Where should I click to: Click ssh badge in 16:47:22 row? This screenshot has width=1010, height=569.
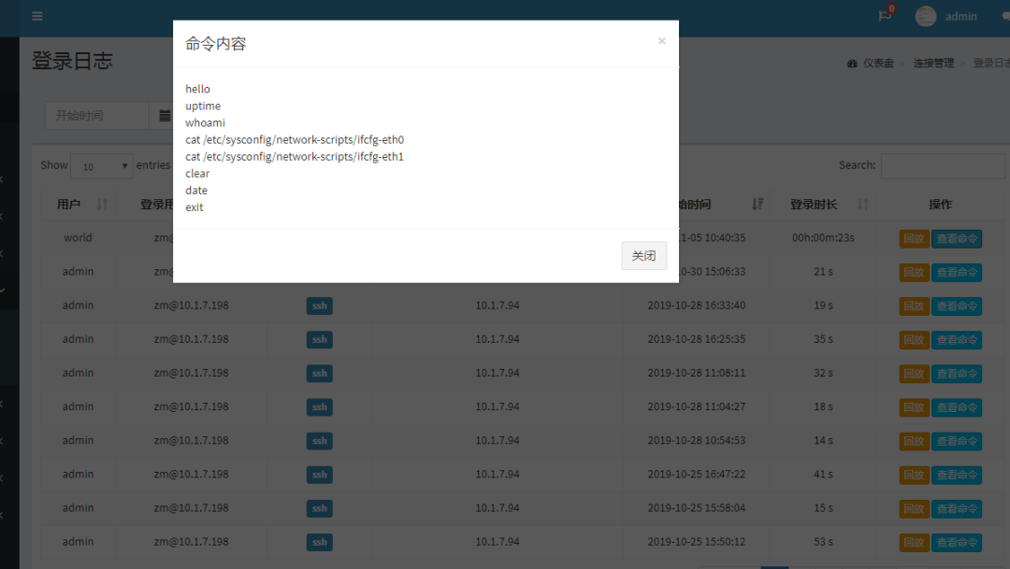(x=320, y=475)
